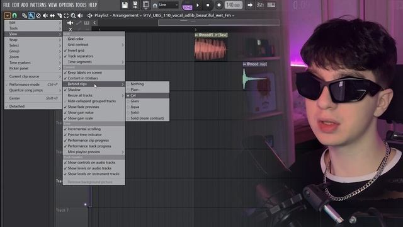Screen dimensions: 403x227
Task: Uncheck Keep labels on screen
Action: click(x=94, y=73)
